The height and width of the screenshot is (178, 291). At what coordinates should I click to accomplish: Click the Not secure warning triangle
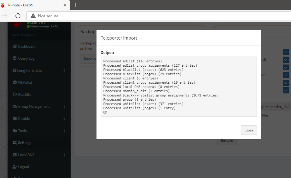click(x=33, y=16)
